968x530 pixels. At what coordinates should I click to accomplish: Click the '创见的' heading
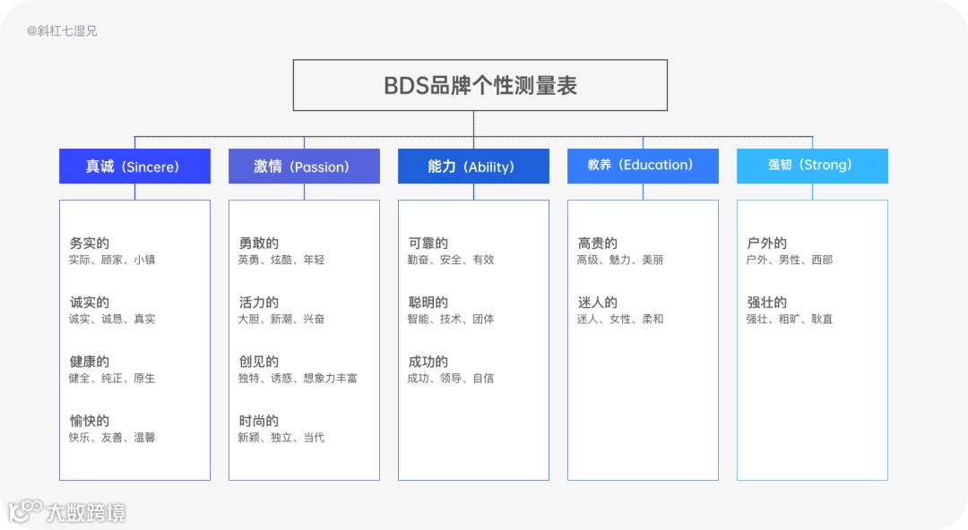(259, 362)
